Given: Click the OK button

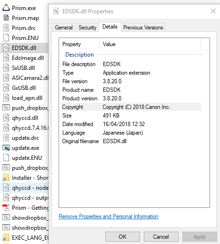Looking at the screenshot, I should click(122, 237).
